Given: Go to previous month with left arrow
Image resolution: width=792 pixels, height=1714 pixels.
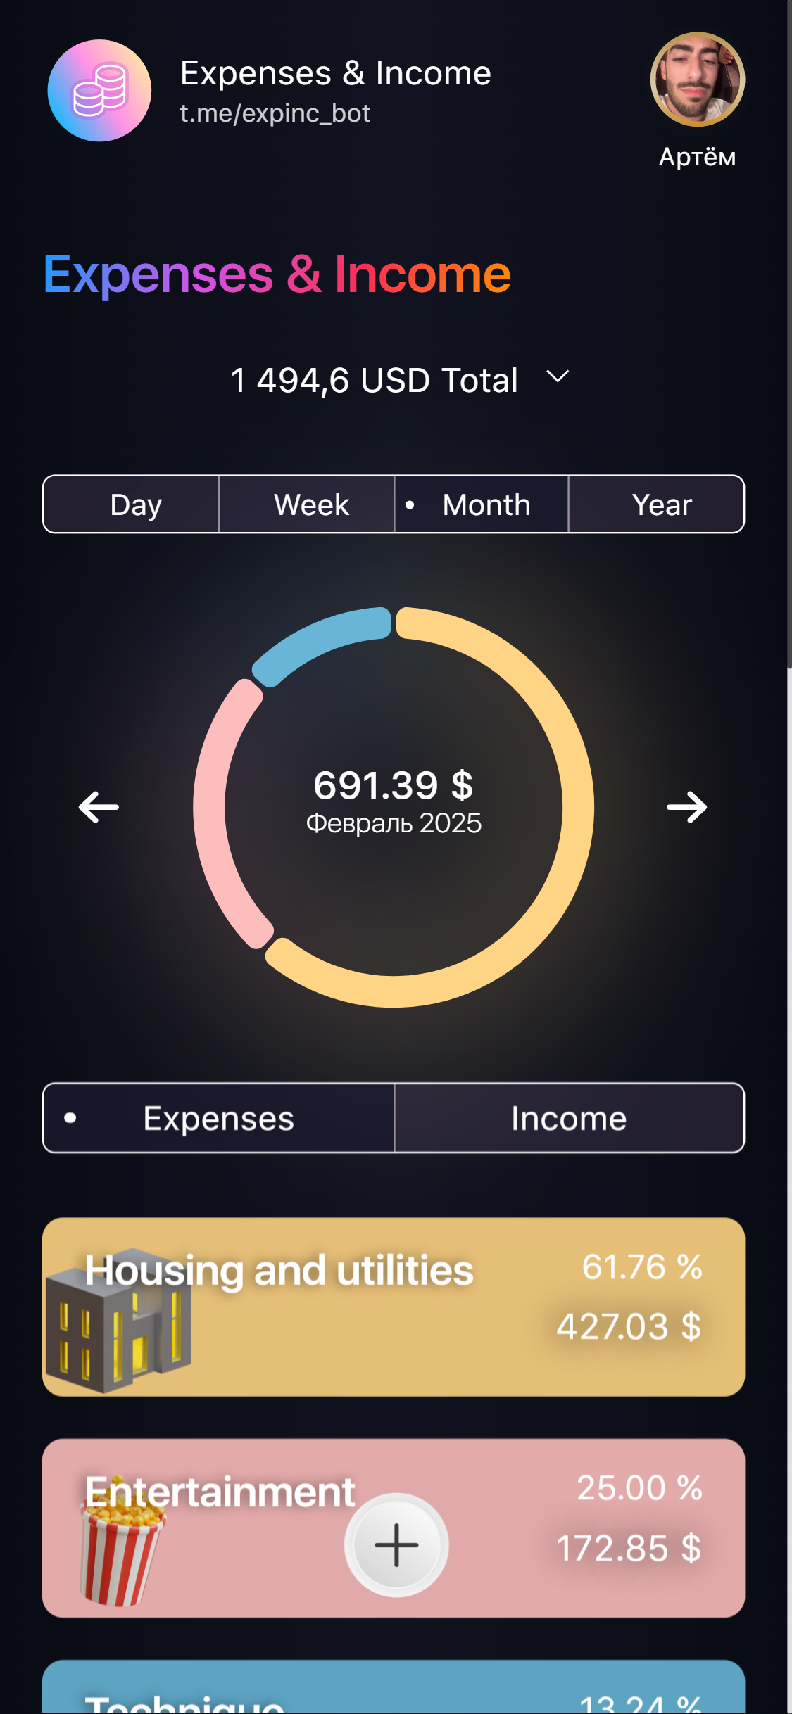Looking at the screenshot, I should click(x=99, y=807).
